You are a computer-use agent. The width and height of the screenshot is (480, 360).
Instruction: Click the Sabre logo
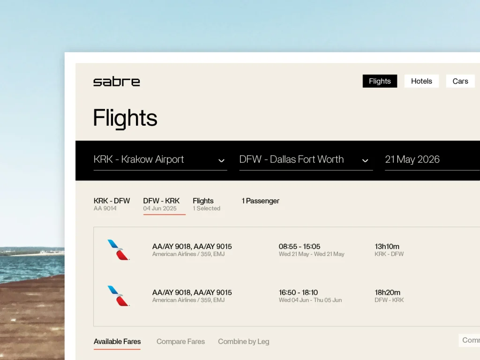(116, 82)
